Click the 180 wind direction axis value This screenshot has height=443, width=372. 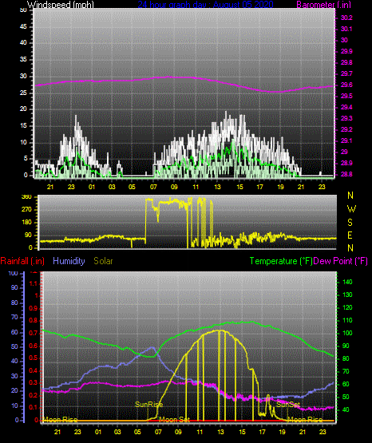pos(26,223)
